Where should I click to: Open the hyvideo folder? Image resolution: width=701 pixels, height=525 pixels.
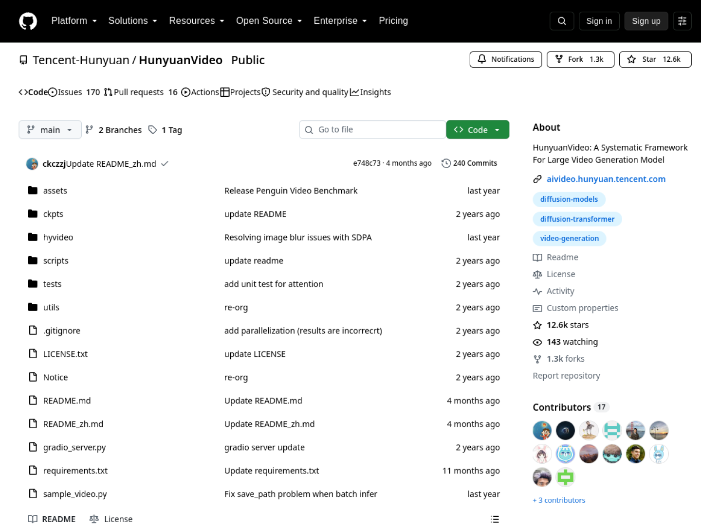[58, 237]
